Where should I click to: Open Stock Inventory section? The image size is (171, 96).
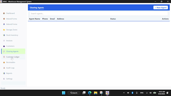(x=13, y=35)
